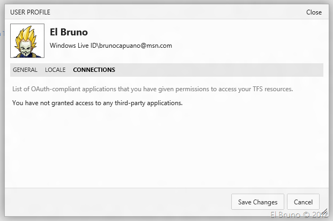Click the TFS resources phrase in description

point(271,89)
